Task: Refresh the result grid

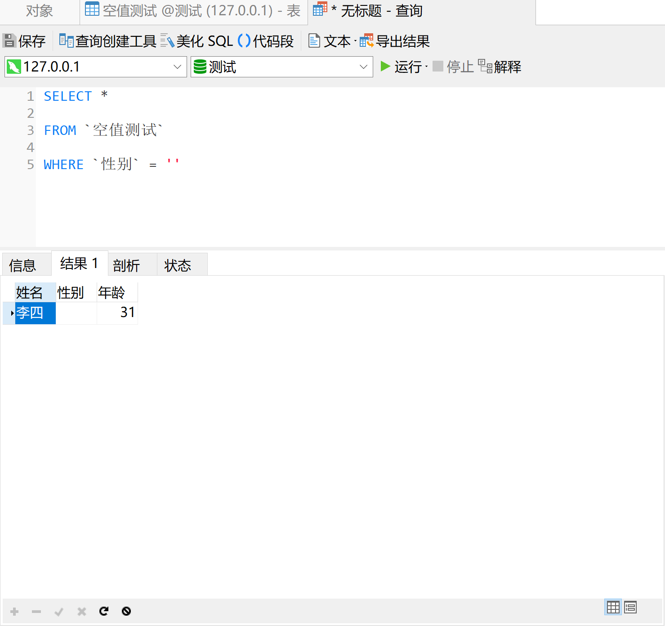Action: [104, 611]
